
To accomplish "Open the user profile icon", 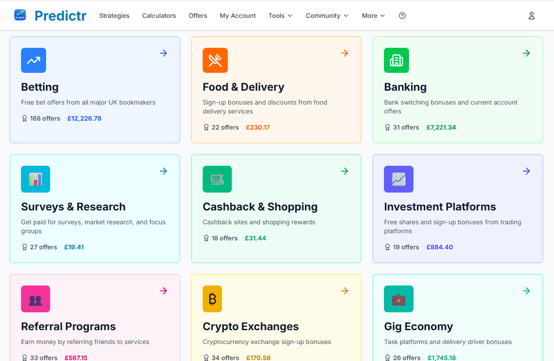I will (531, 16).
